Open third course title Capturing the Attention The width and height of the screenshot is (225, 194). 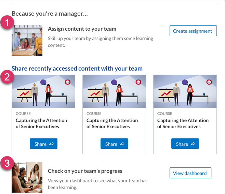[183, 123]
